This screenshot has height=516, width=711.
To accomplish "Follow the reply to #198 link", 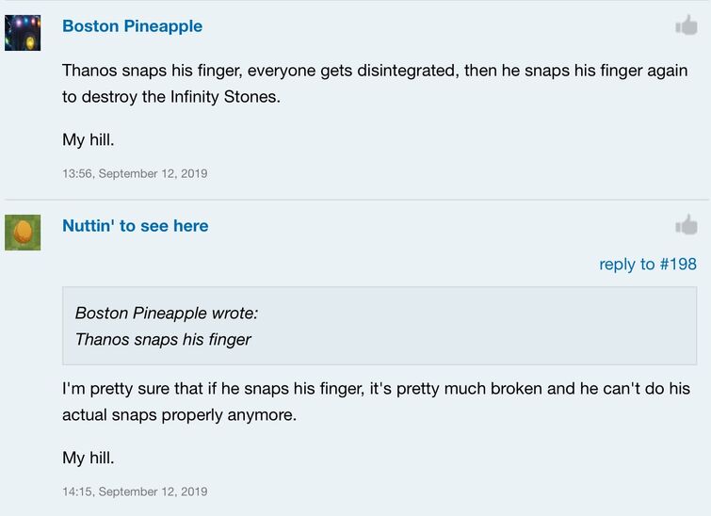I will click(x=648, y=264).
